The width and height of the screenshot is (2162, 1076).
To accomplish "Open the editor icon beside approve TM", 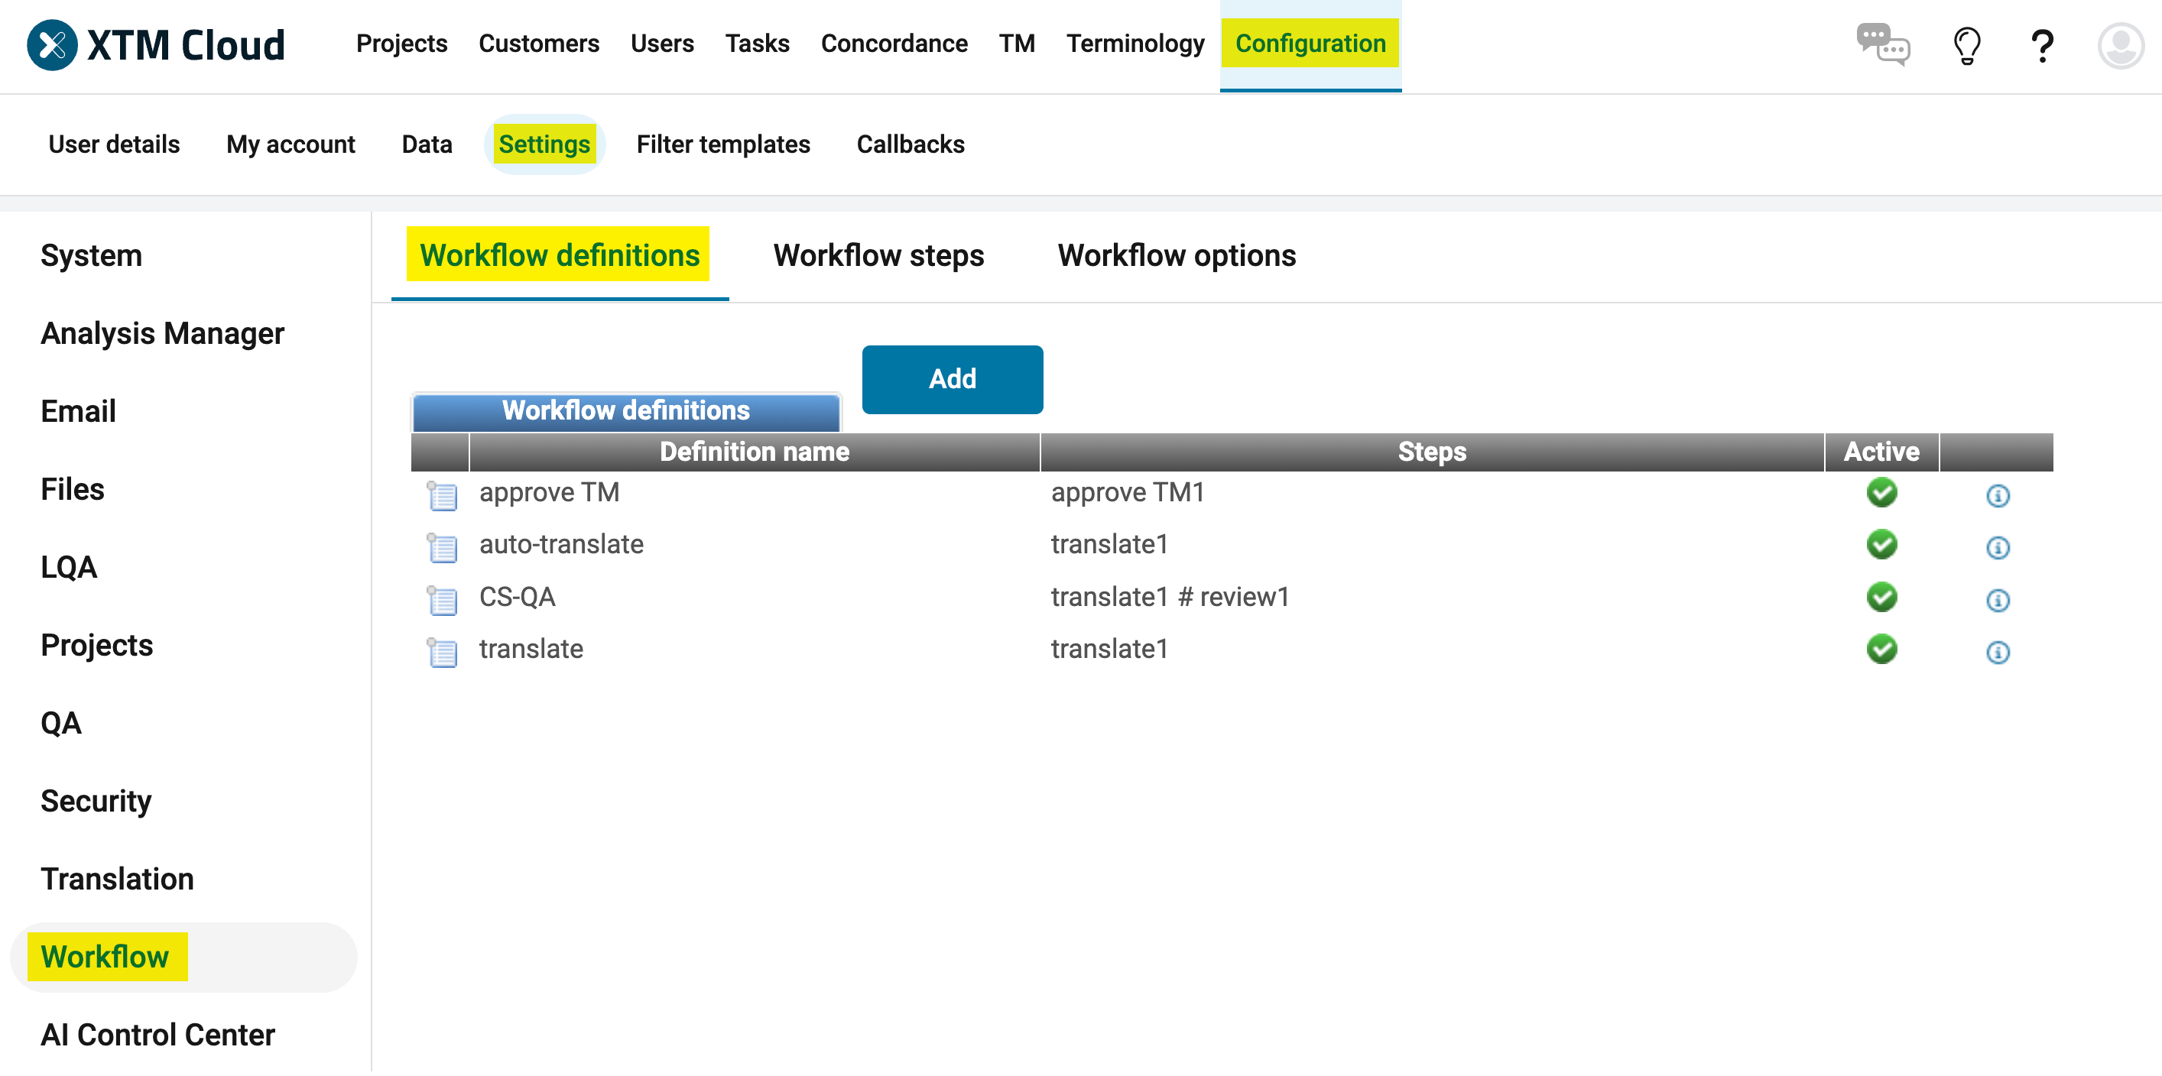I will 443,496.
